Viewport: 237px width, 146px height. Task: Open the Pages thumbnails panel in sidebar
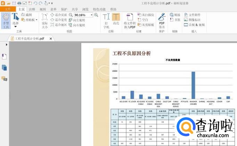[5, 68]
